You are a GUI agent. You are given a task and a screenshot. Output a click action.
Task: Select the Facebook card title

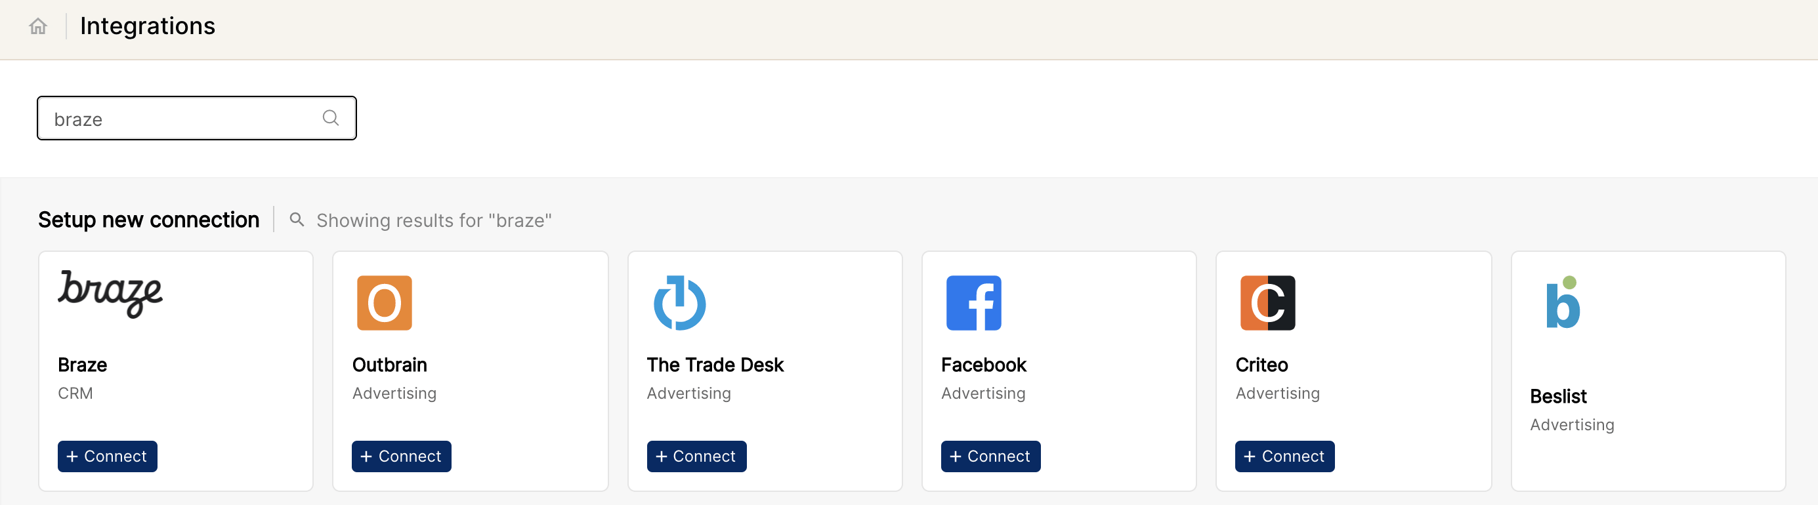(983, 365)
